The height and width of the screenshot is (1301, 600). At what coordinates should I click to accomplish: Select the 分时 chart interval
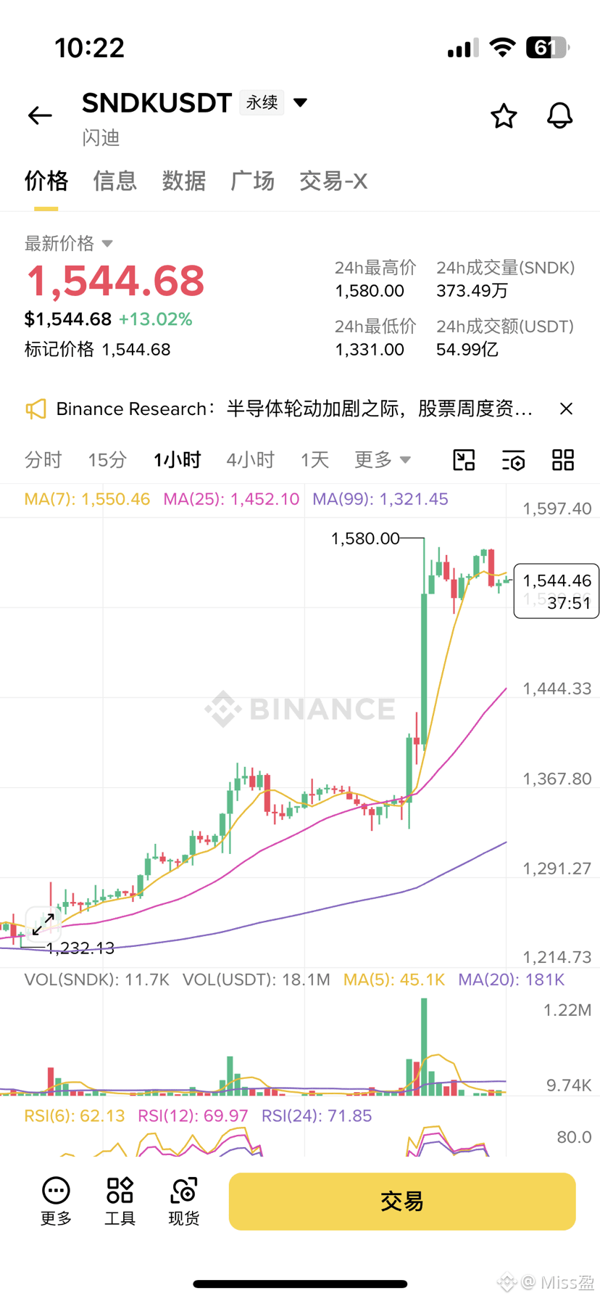[43, 459]
